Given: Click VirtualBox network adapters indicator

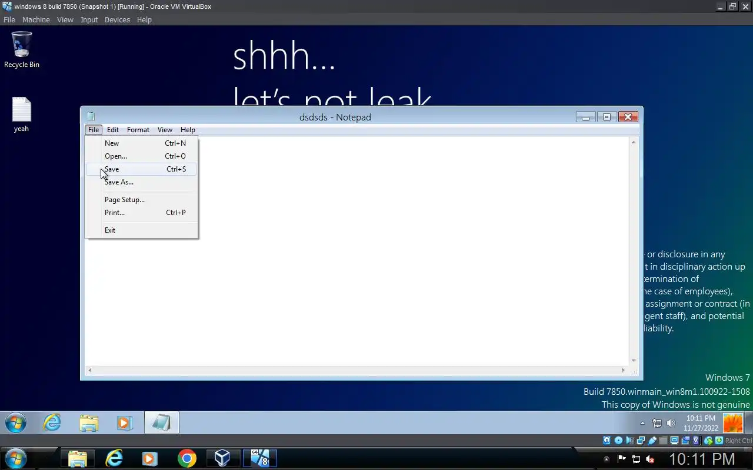Looking at the screenshot, I should (x=641, y=441).
